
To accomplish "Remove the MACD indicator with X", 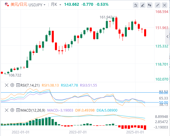I will [x=7, y=110].
